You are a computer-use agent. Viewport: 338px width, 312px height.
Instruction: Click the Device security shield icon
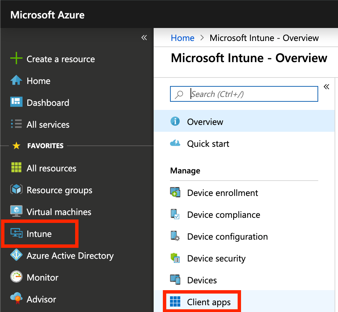[175, 258]
